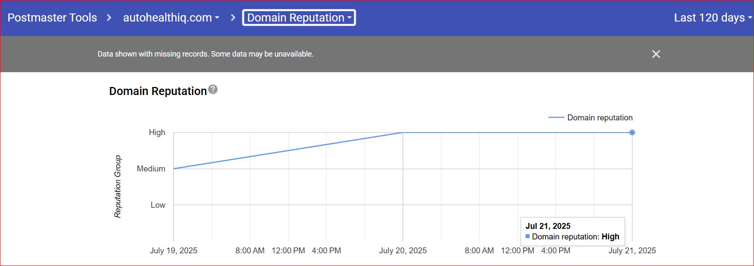754x266 pixels.
Task: Click the blue legend line marker
Action: 556,117
